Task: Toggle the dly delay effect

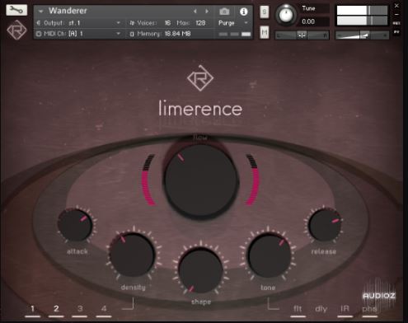Action: point(321,310)
